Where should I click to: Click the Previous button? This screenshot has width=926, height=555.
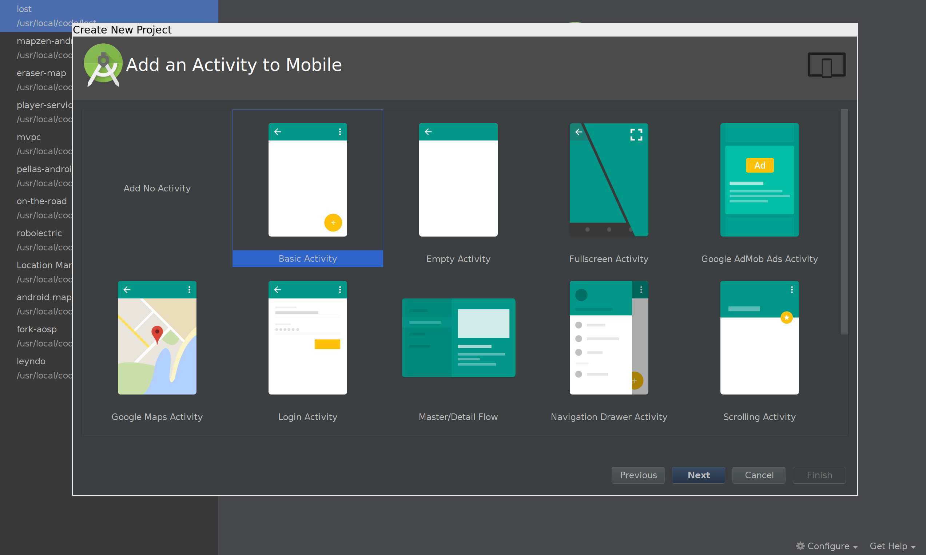tap(638, 475)
